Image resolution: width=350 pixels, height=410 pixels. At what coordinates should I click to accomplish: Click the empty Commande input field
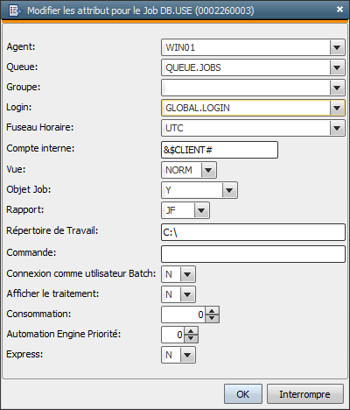(x=253, y=254)
